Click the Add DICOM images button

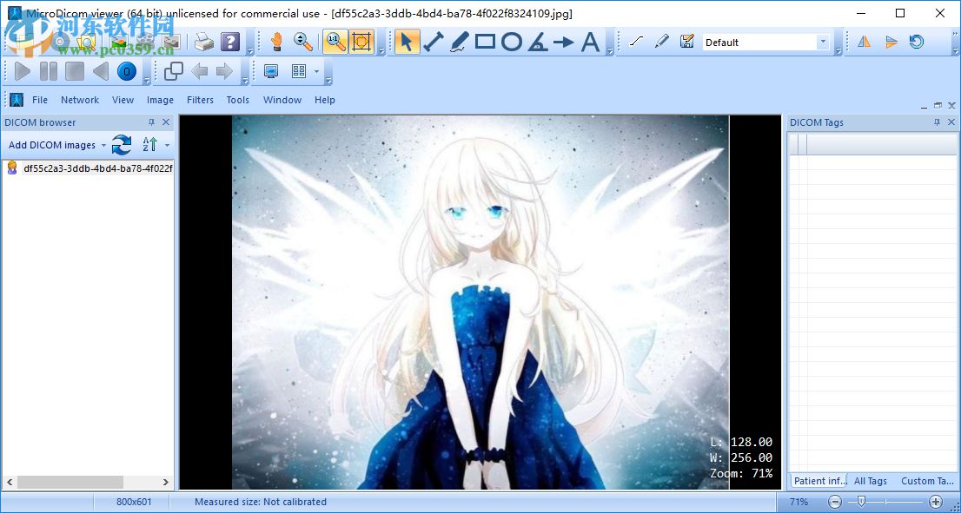[x=52, y=145]
